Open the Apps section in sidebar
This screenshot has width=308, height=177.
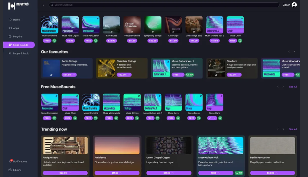pos(14,28)
